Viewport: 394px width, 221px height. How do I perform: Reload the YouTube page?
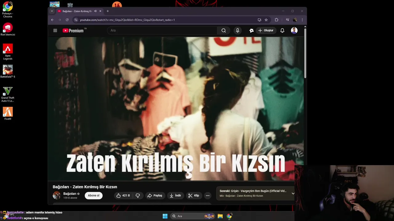click(x=67, y=20)
